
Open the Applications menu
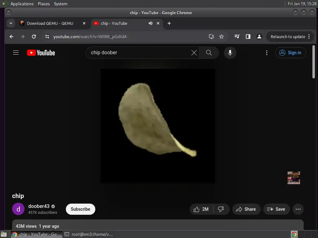pos(22,4)
